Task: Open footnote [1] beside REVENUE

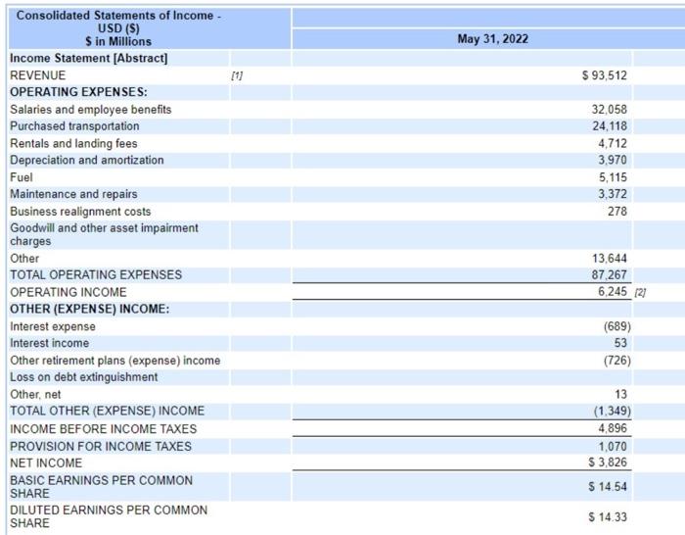Action: [237, 75]
